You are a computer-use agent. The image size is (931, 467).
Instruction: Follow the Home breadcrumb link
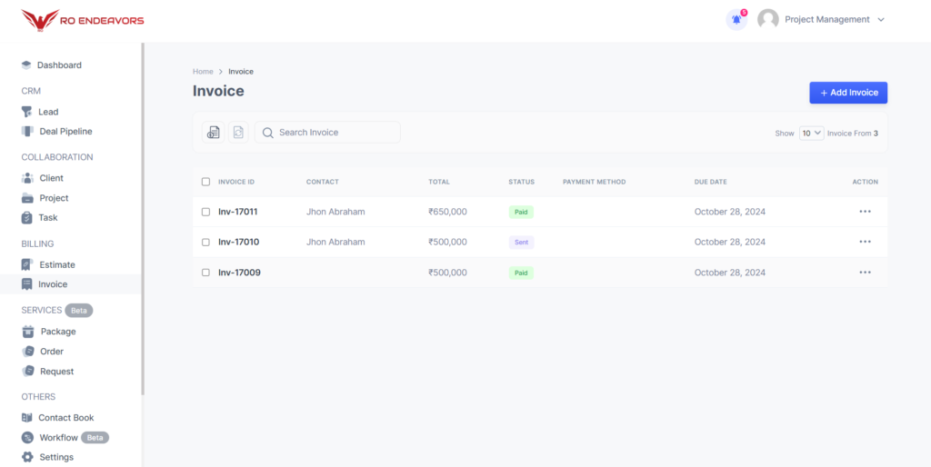[x=203, y=72]
